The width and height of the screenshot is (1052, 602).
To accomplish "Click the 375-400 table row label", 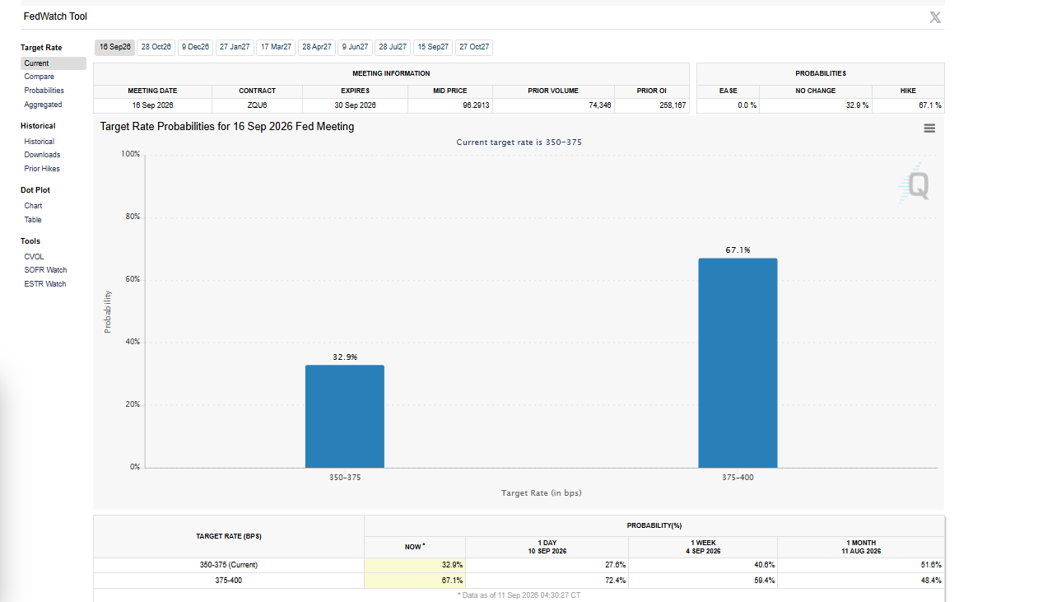I will (x=229, y=581).
